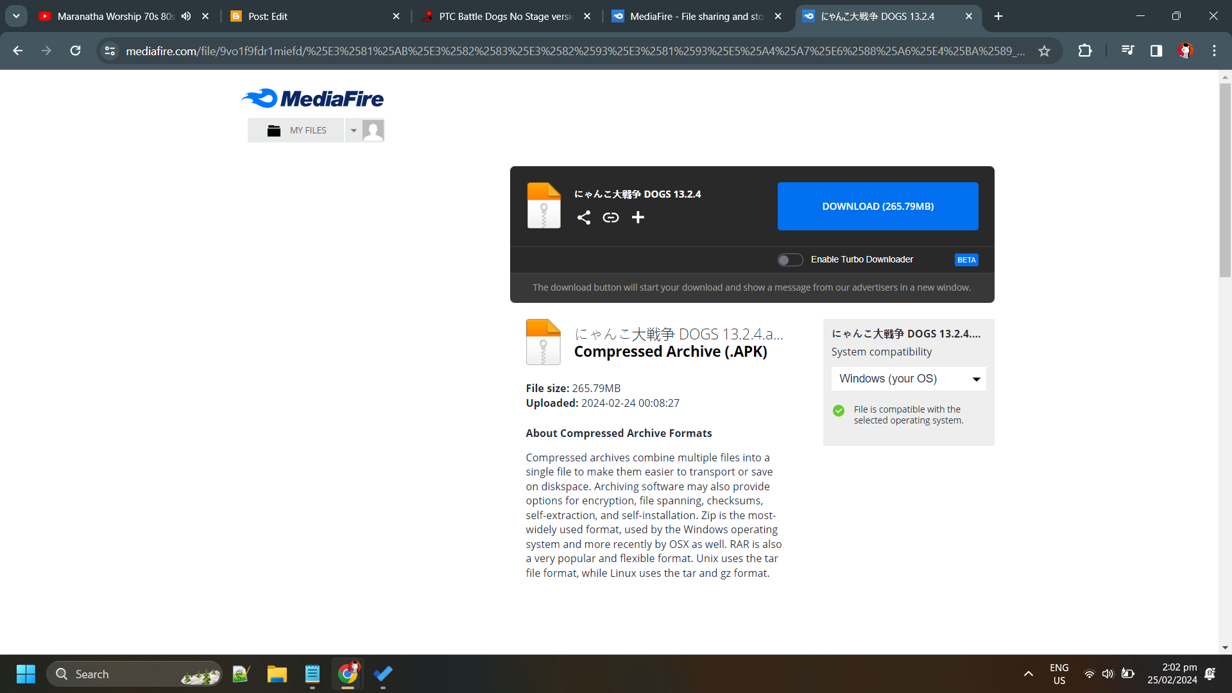Expand the account dropdown next to MY FILES
1232x693 pixels.
354,130
